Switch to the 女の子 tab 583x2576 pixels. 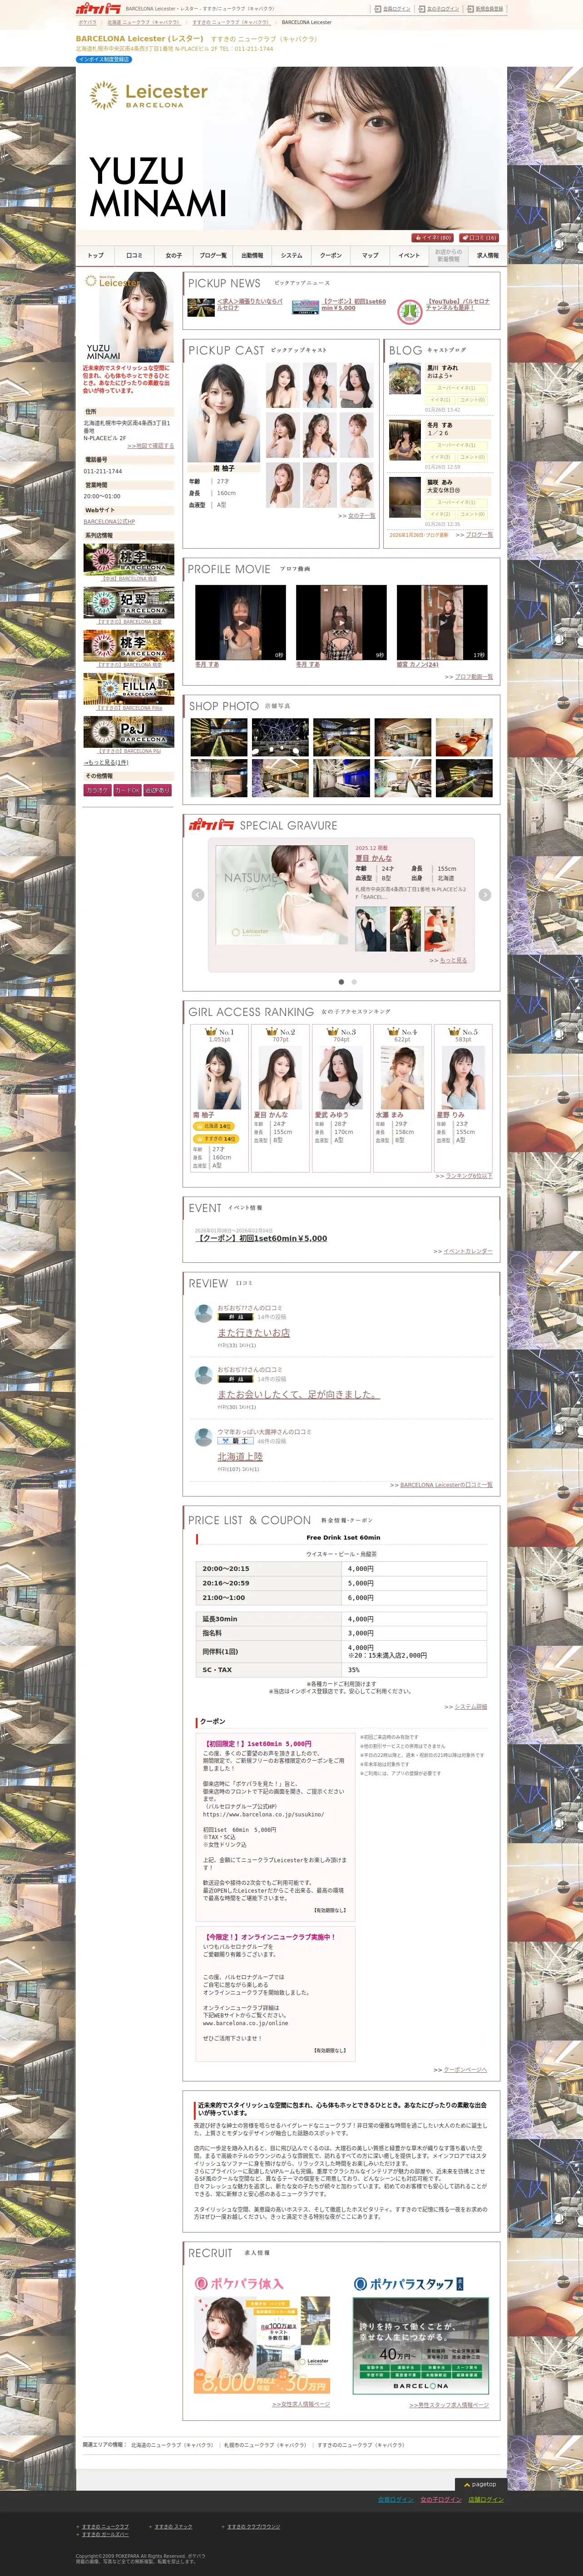click(174, 255)
